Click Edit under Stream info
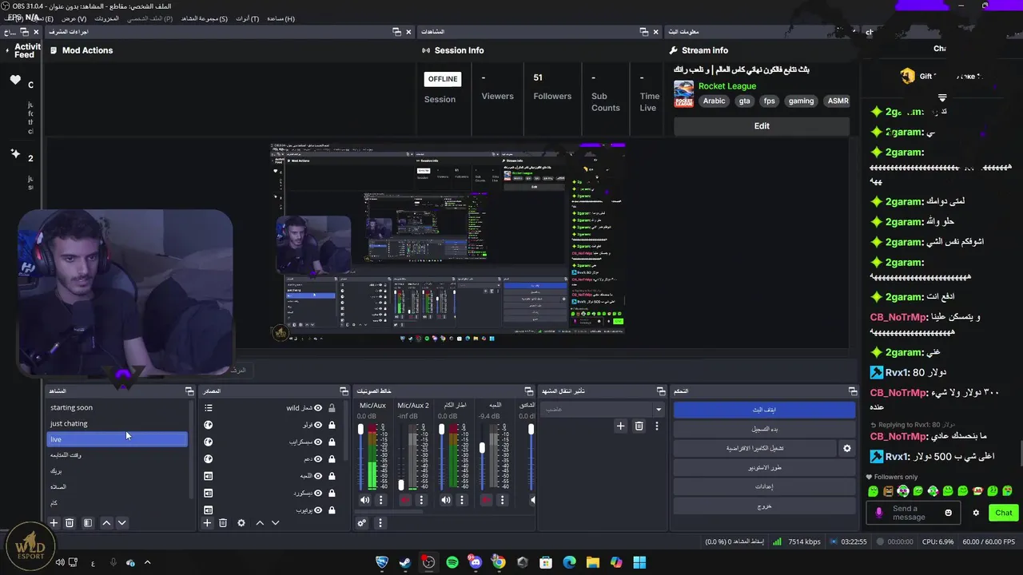The image size is (1023, 575). coord(762,126)
